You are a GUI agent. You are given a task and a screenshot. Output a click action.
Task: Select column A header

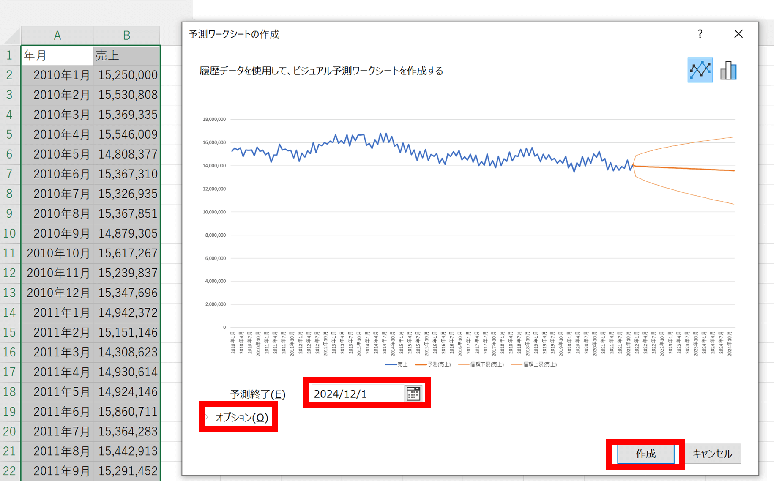pos(57,35)
